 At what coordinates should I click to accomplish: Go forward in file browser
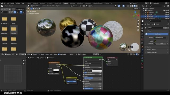click(5, 9)
